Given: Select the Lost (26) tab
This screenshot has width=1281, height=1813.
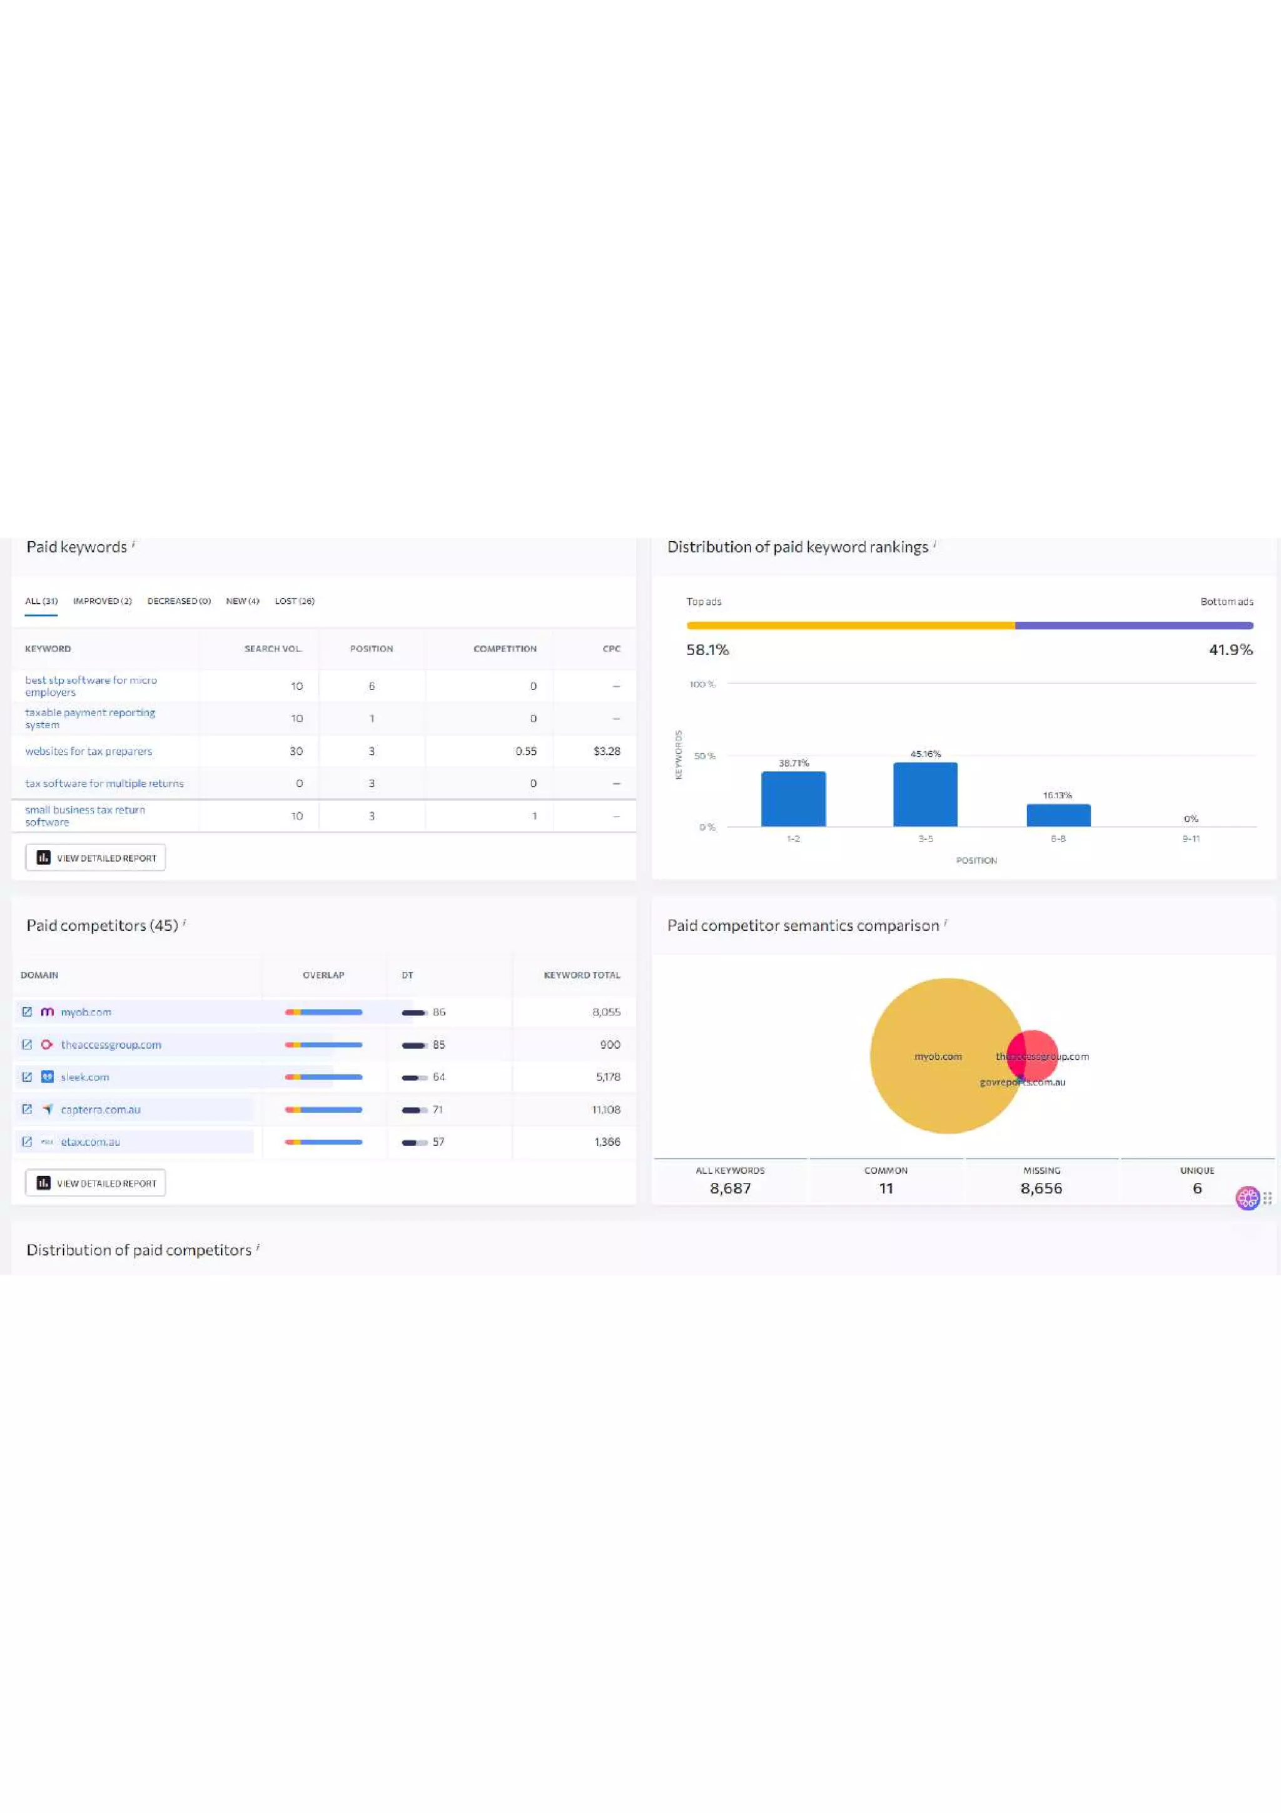Looking at the screenshot, I should click(x=295, y=601).
